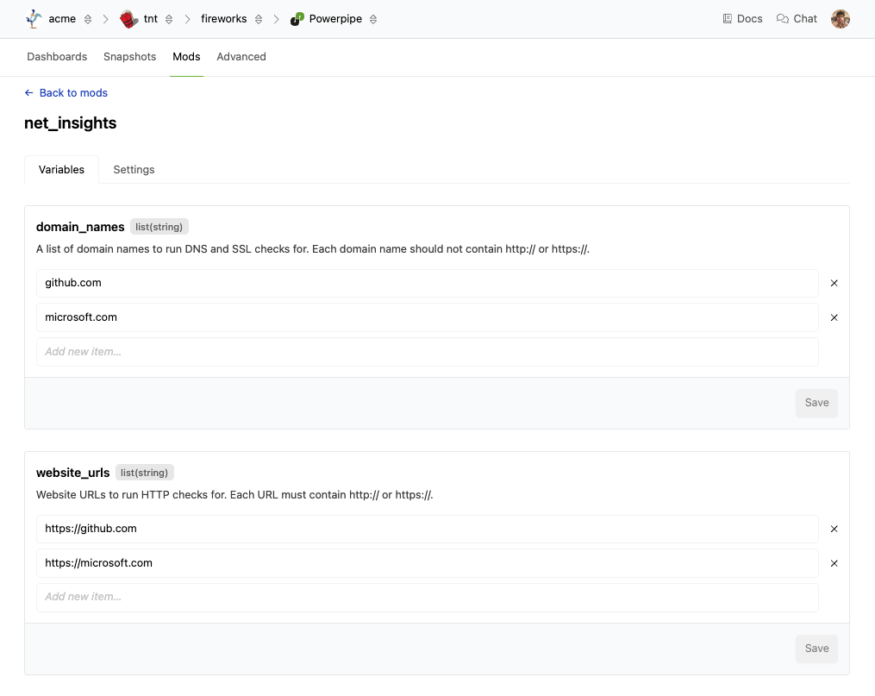
Task: Click the Powerpipe logo icon
Action: click(x=297, y=19)
